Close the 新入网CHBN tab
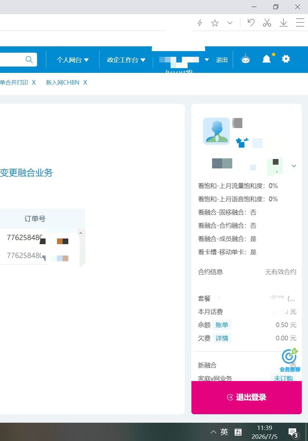The height and width of the screenshot is (441, 308). click(85, 82)
